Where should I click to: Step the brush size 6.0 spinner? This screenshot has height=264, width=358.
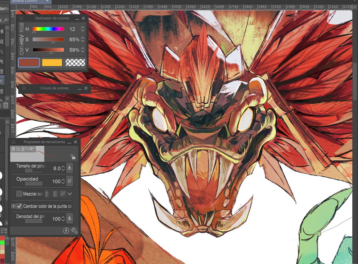tap(63, 168)
